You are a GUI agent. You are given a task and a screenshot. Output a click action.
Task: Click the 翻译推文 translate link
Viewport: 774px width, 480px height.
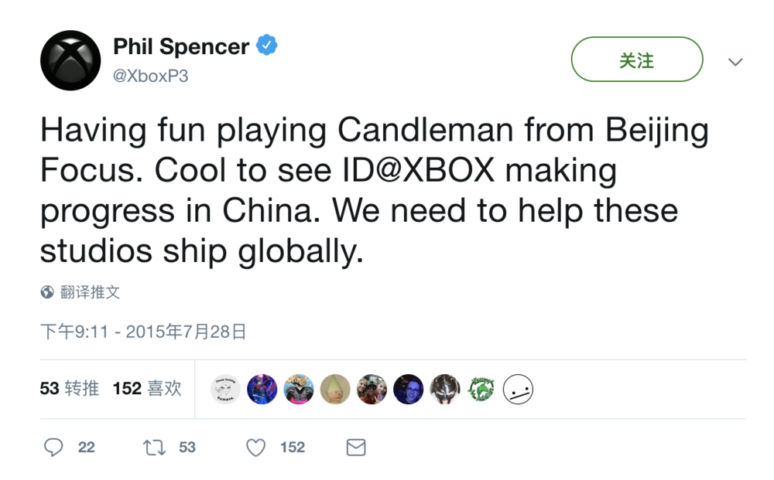click(90, 292)
